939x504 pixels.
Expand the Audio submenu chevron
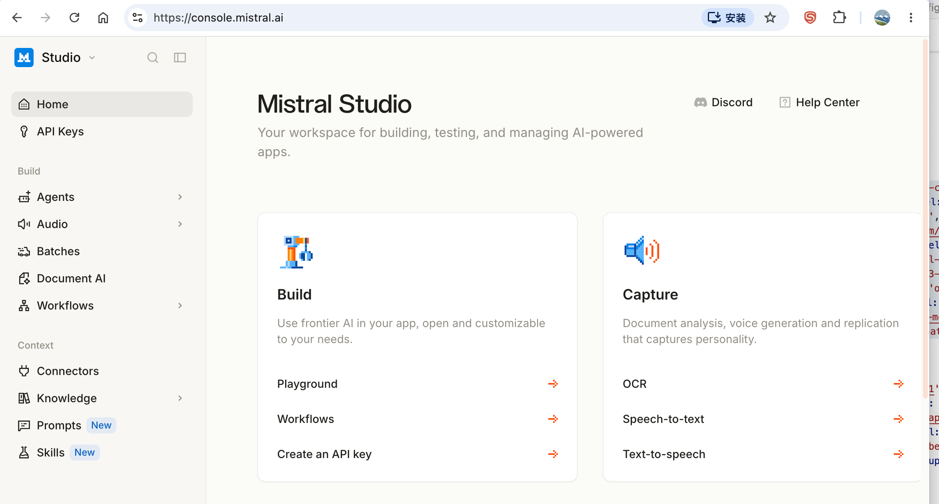point(180,224)
